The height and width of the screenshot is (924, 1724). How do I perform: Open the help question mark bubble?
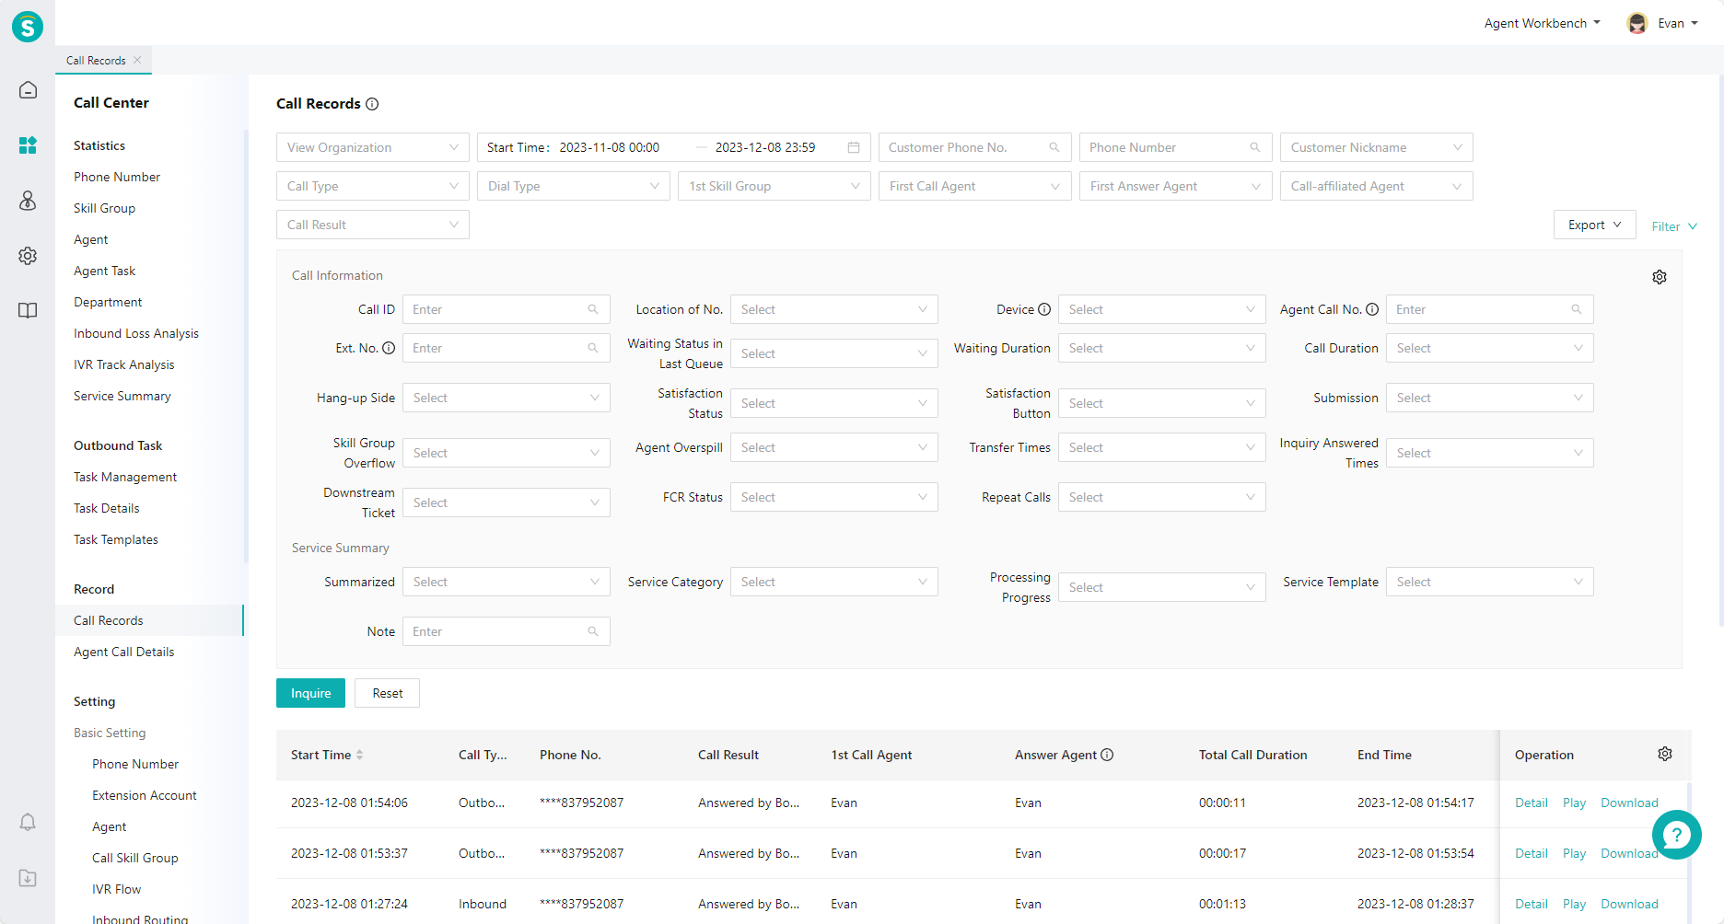tap(1677, 835)
